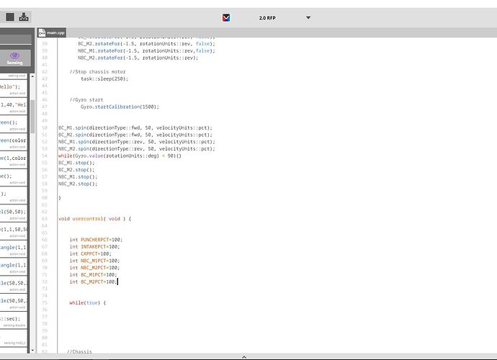
Task: Click line number 60 in the gutter
Action: point(45,198)
